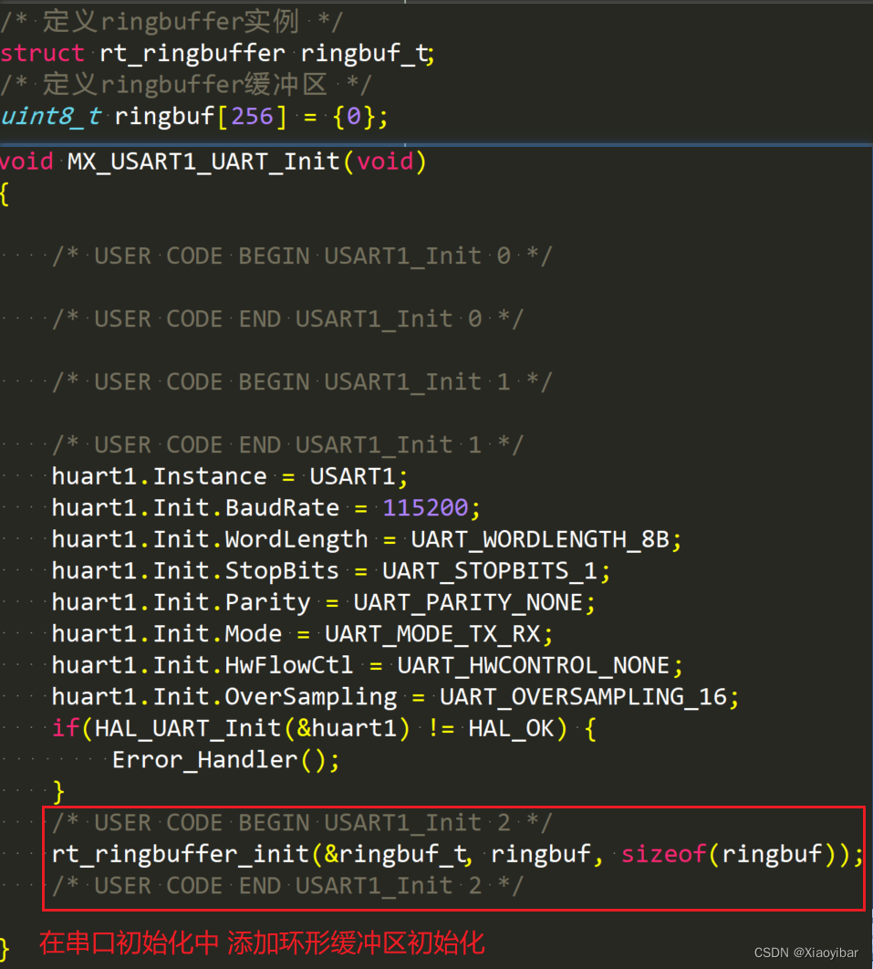Click the USER CODE BEGIN USART1_Init 2 comment
Viewport: 873px width, 969px height.
pos(301,822)
